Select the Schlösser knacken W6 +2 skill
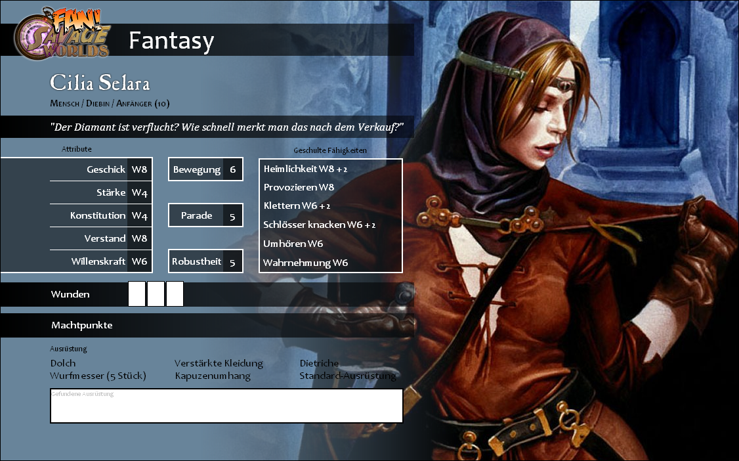The width and height of the screenshot is (739, 461). [x=320, y=225]
